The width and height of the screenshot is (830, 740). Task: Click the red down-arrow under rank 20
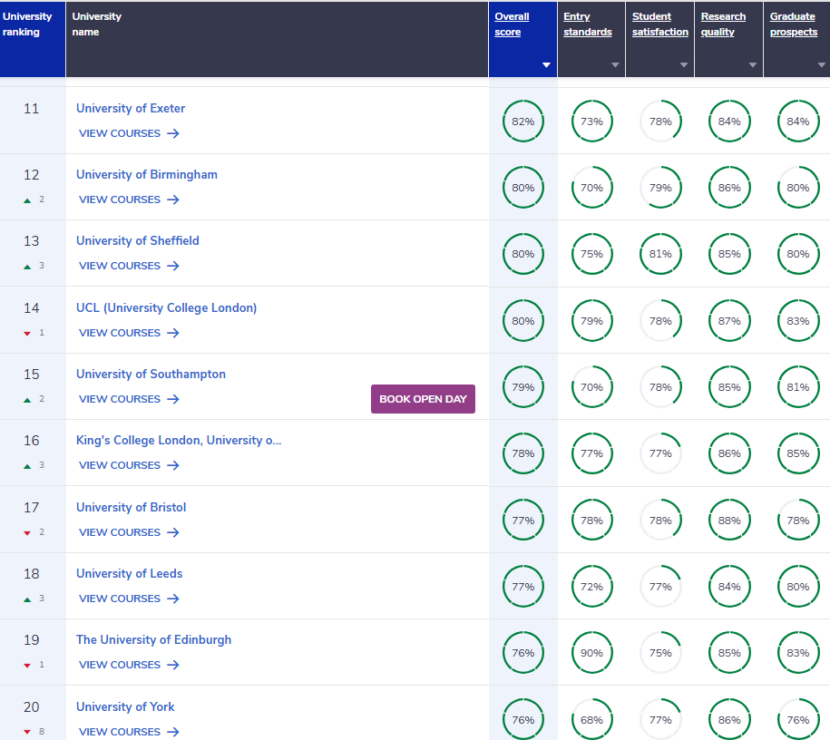tap(27, 732)
